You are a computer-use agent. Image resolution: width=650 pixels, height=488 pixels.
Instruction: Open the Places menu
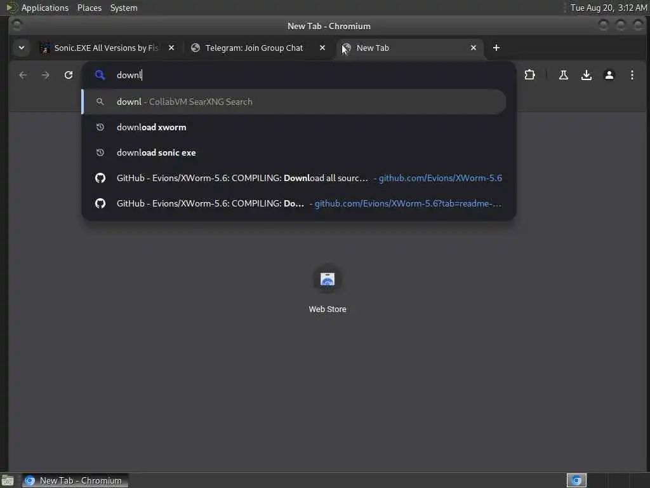point(89,8)
